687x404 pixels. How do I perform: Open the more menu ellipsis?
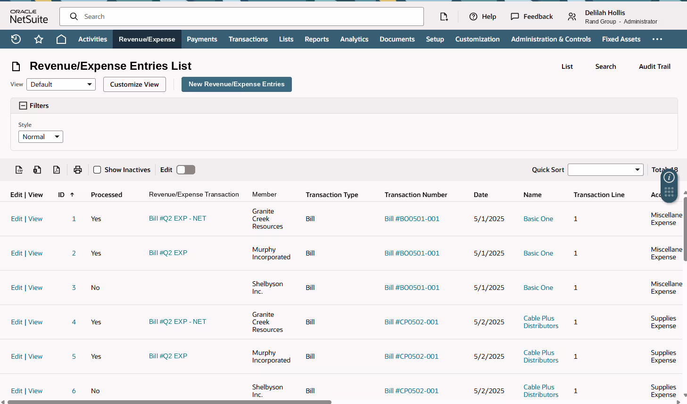657,39
